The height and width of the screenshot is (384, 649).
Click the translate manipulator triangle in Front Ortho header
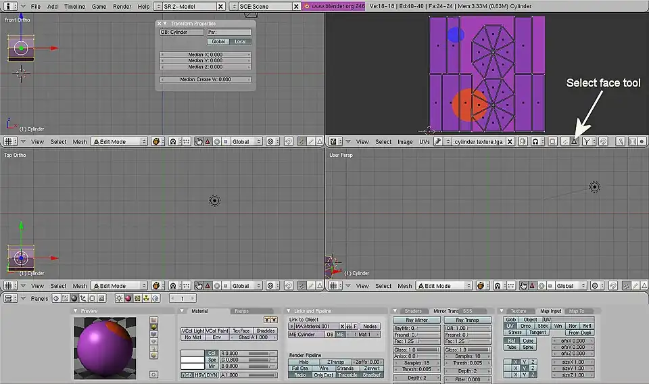208,142
